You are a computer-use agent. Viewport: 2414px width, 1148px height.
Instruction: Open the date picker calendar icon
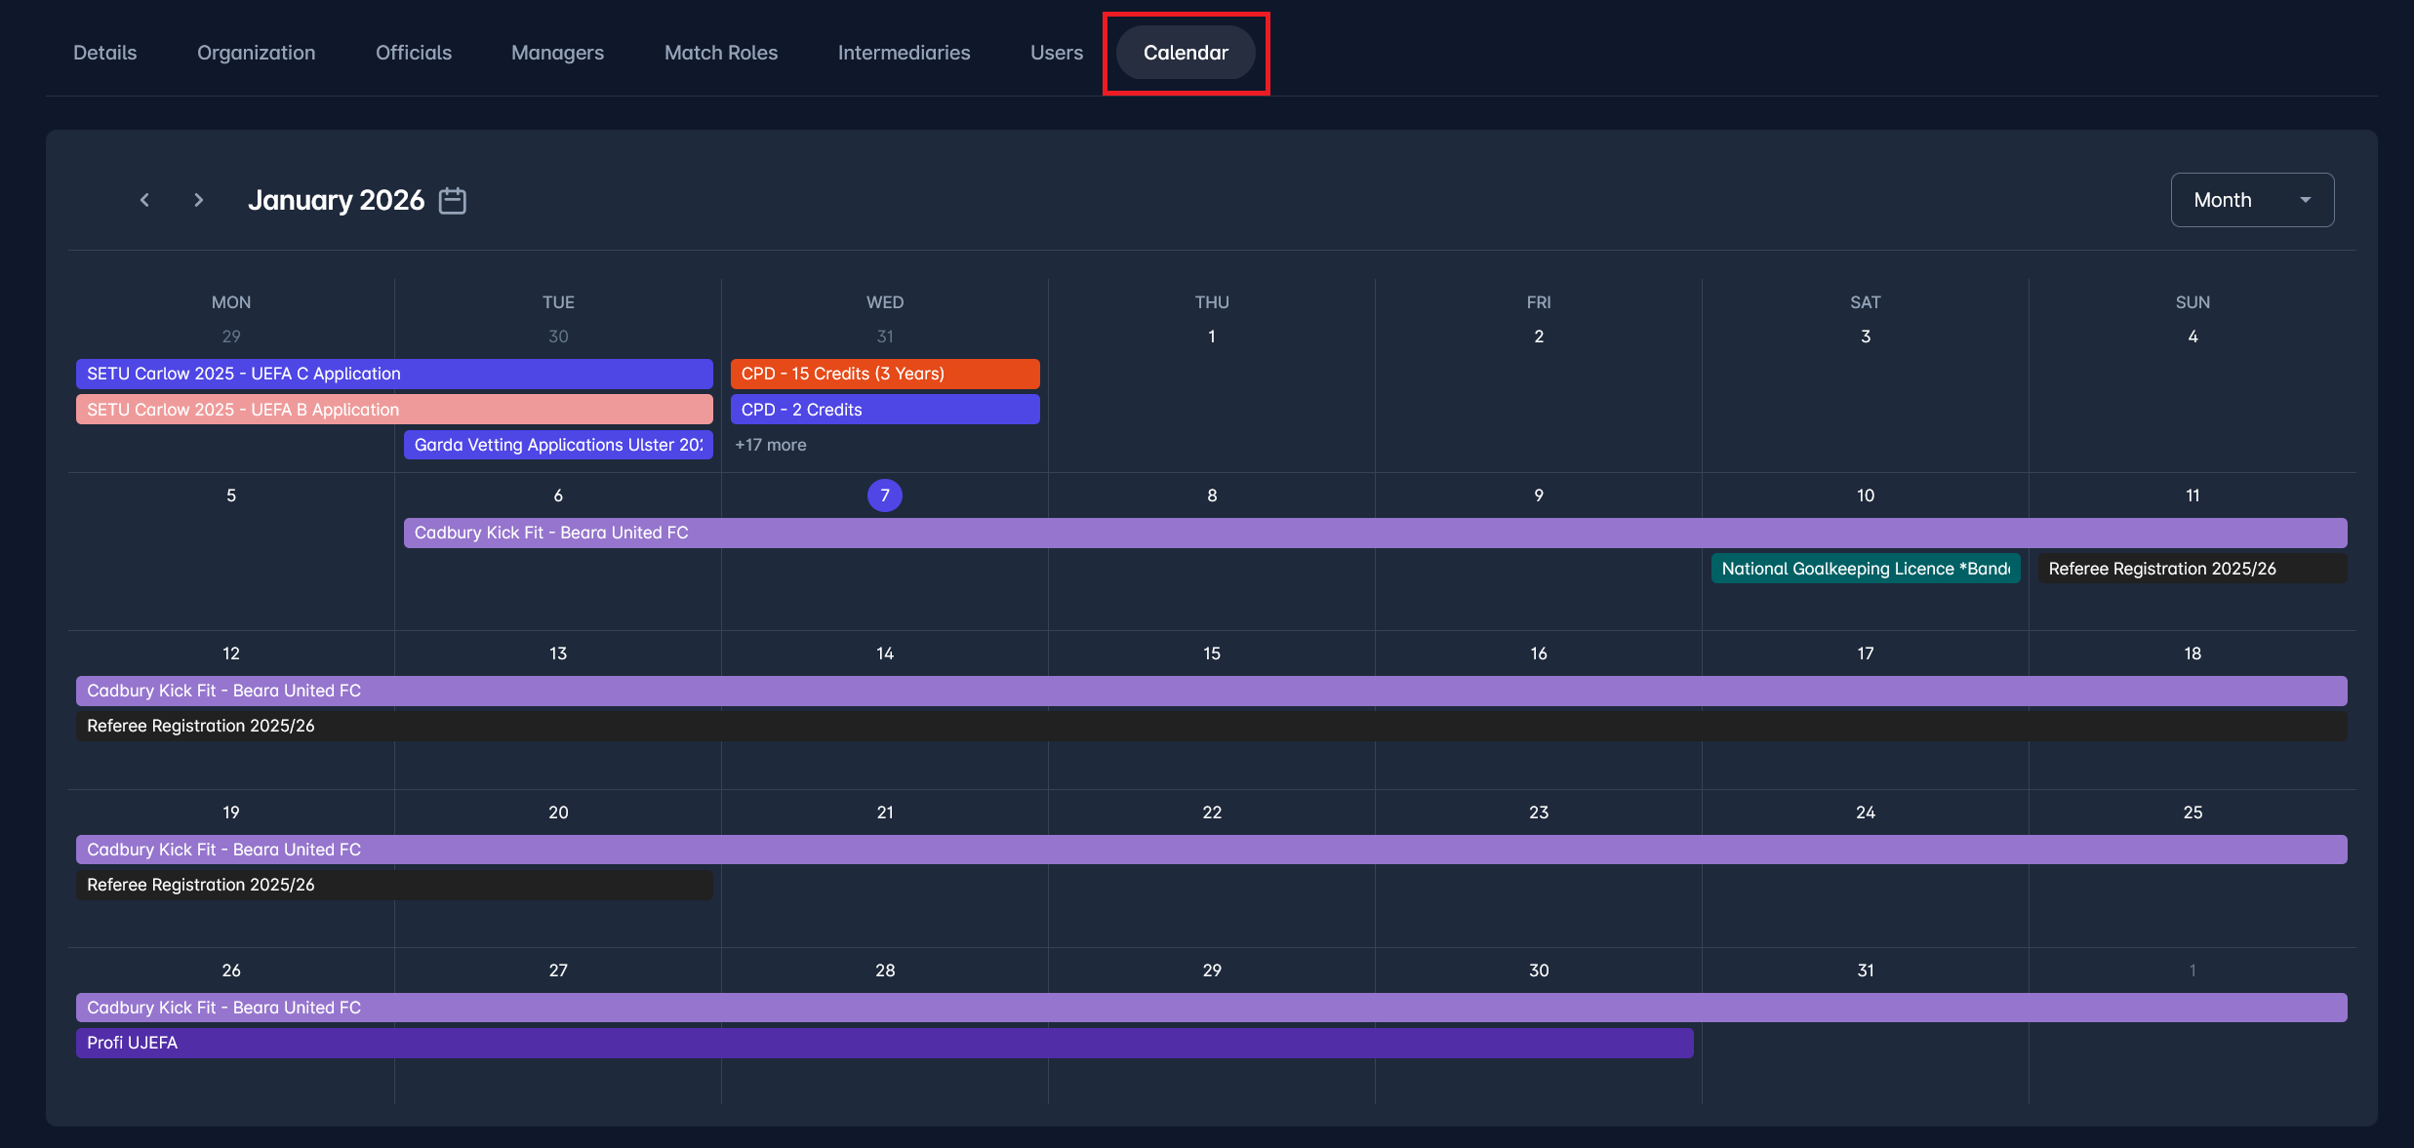[x=453, y=200]
